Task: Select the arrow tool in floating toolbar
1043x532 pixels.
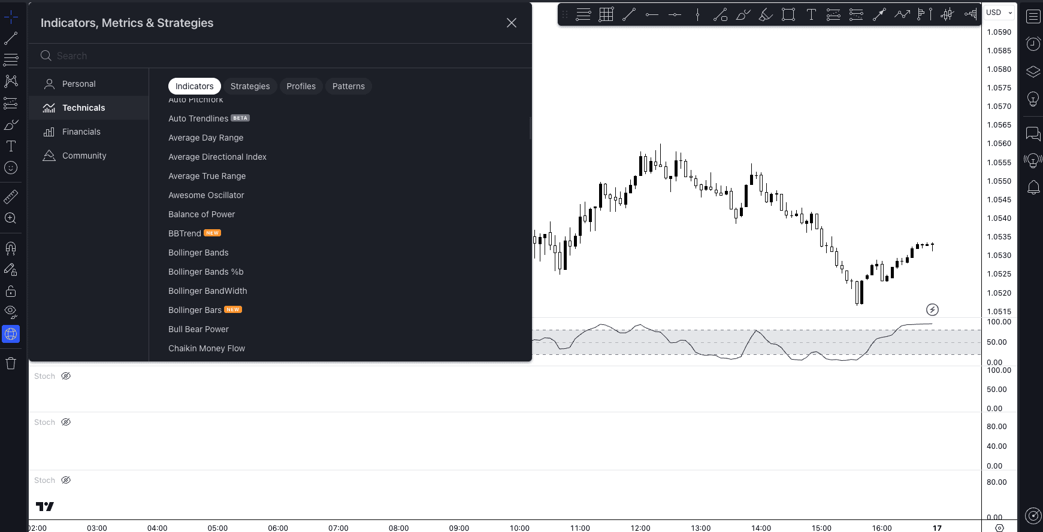Action: [x=879, y=14]
